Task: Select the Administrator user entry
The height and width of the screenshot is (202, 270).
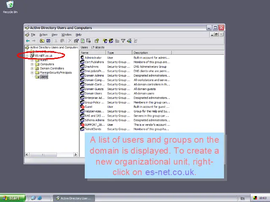Action: coord(93,58)
